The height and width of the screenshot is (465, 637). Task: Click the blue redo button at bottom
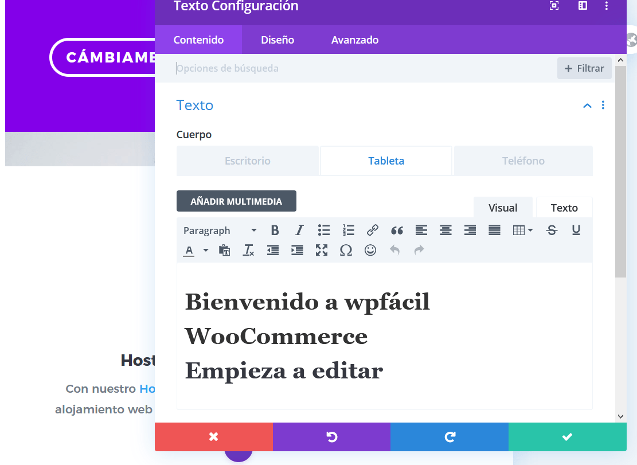[x=450, y=436]
